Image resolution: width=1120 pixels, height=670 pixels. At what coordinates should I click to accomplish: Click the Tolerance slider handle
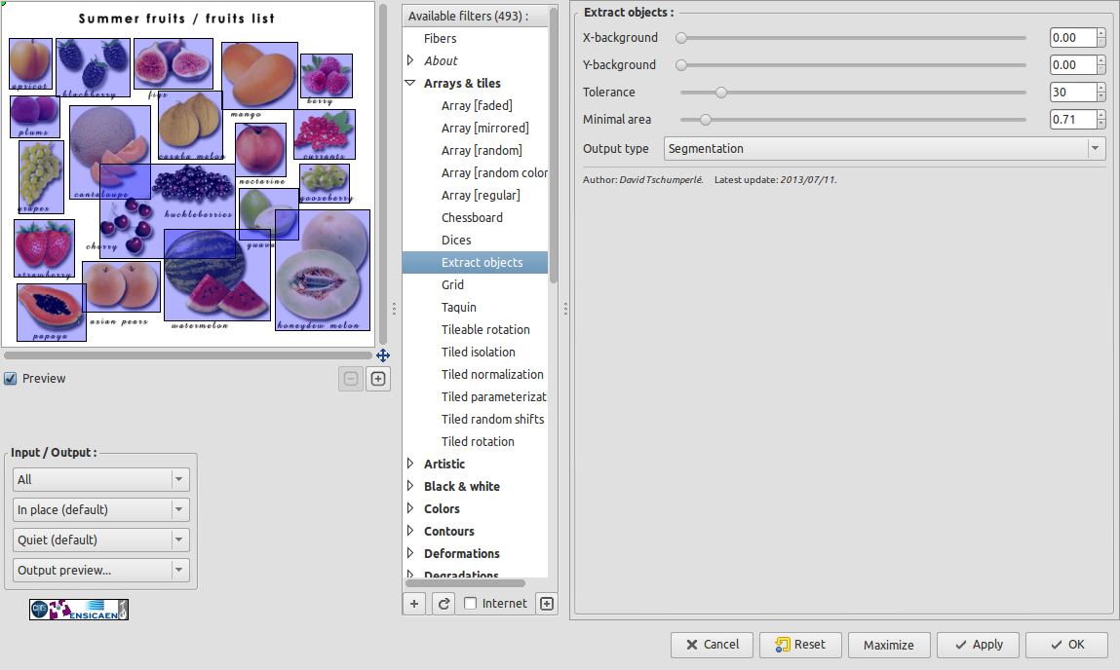pyautogui.click(x=721, y=93)
